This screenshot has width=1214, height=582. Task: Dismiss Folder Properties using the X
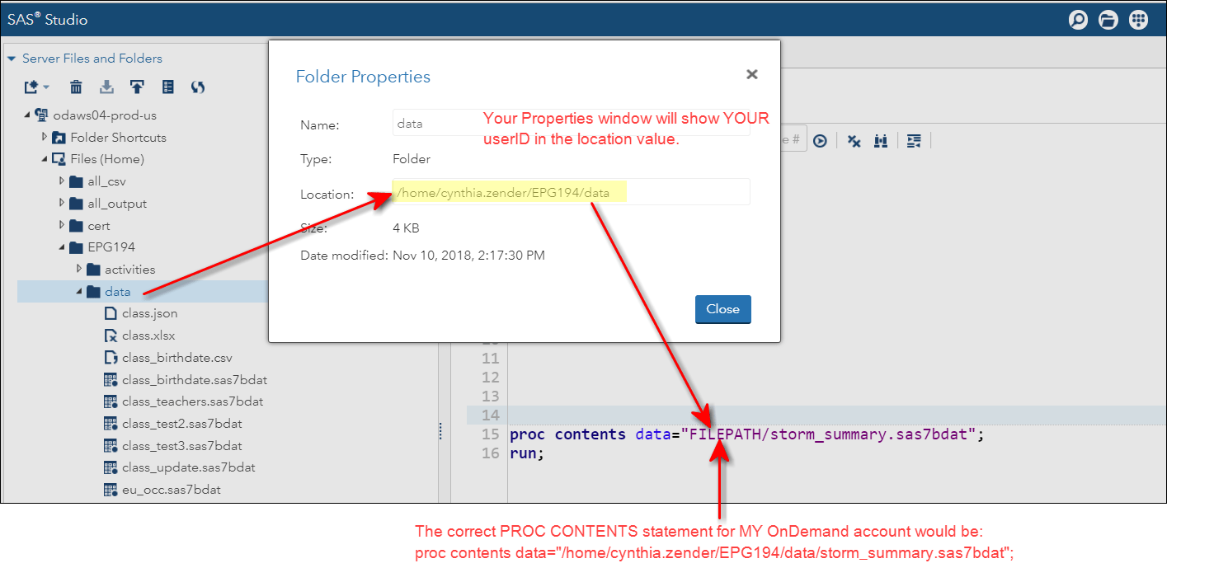coord(751,73)
